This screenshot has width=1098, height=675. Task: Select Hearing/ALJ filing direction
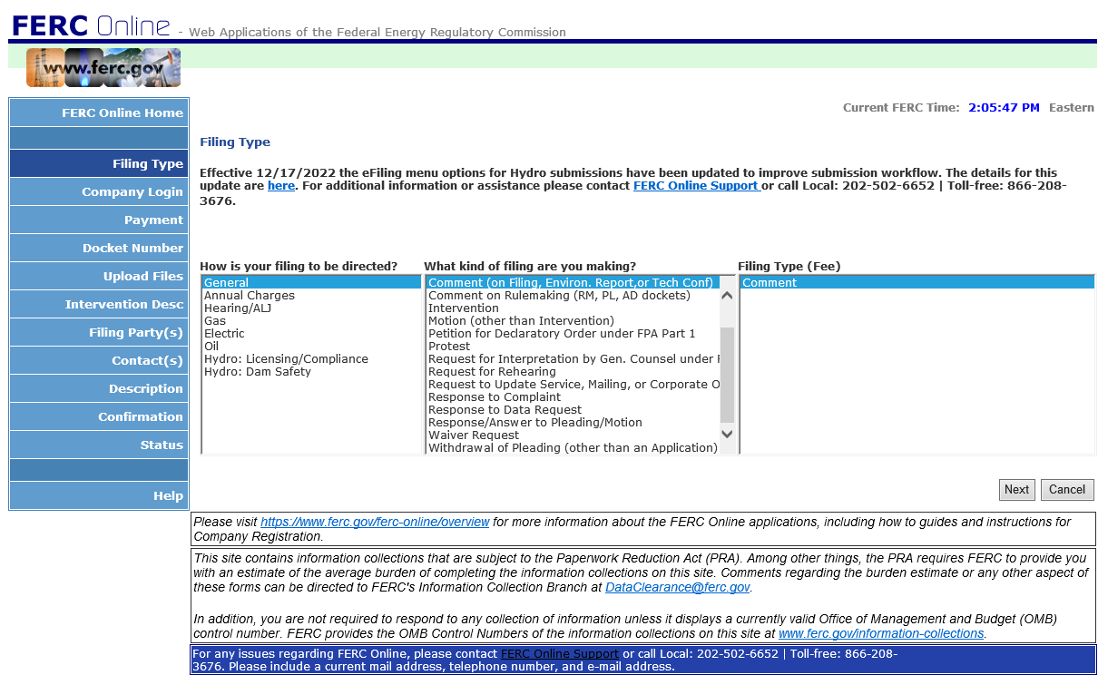click(x=311, y=308)
